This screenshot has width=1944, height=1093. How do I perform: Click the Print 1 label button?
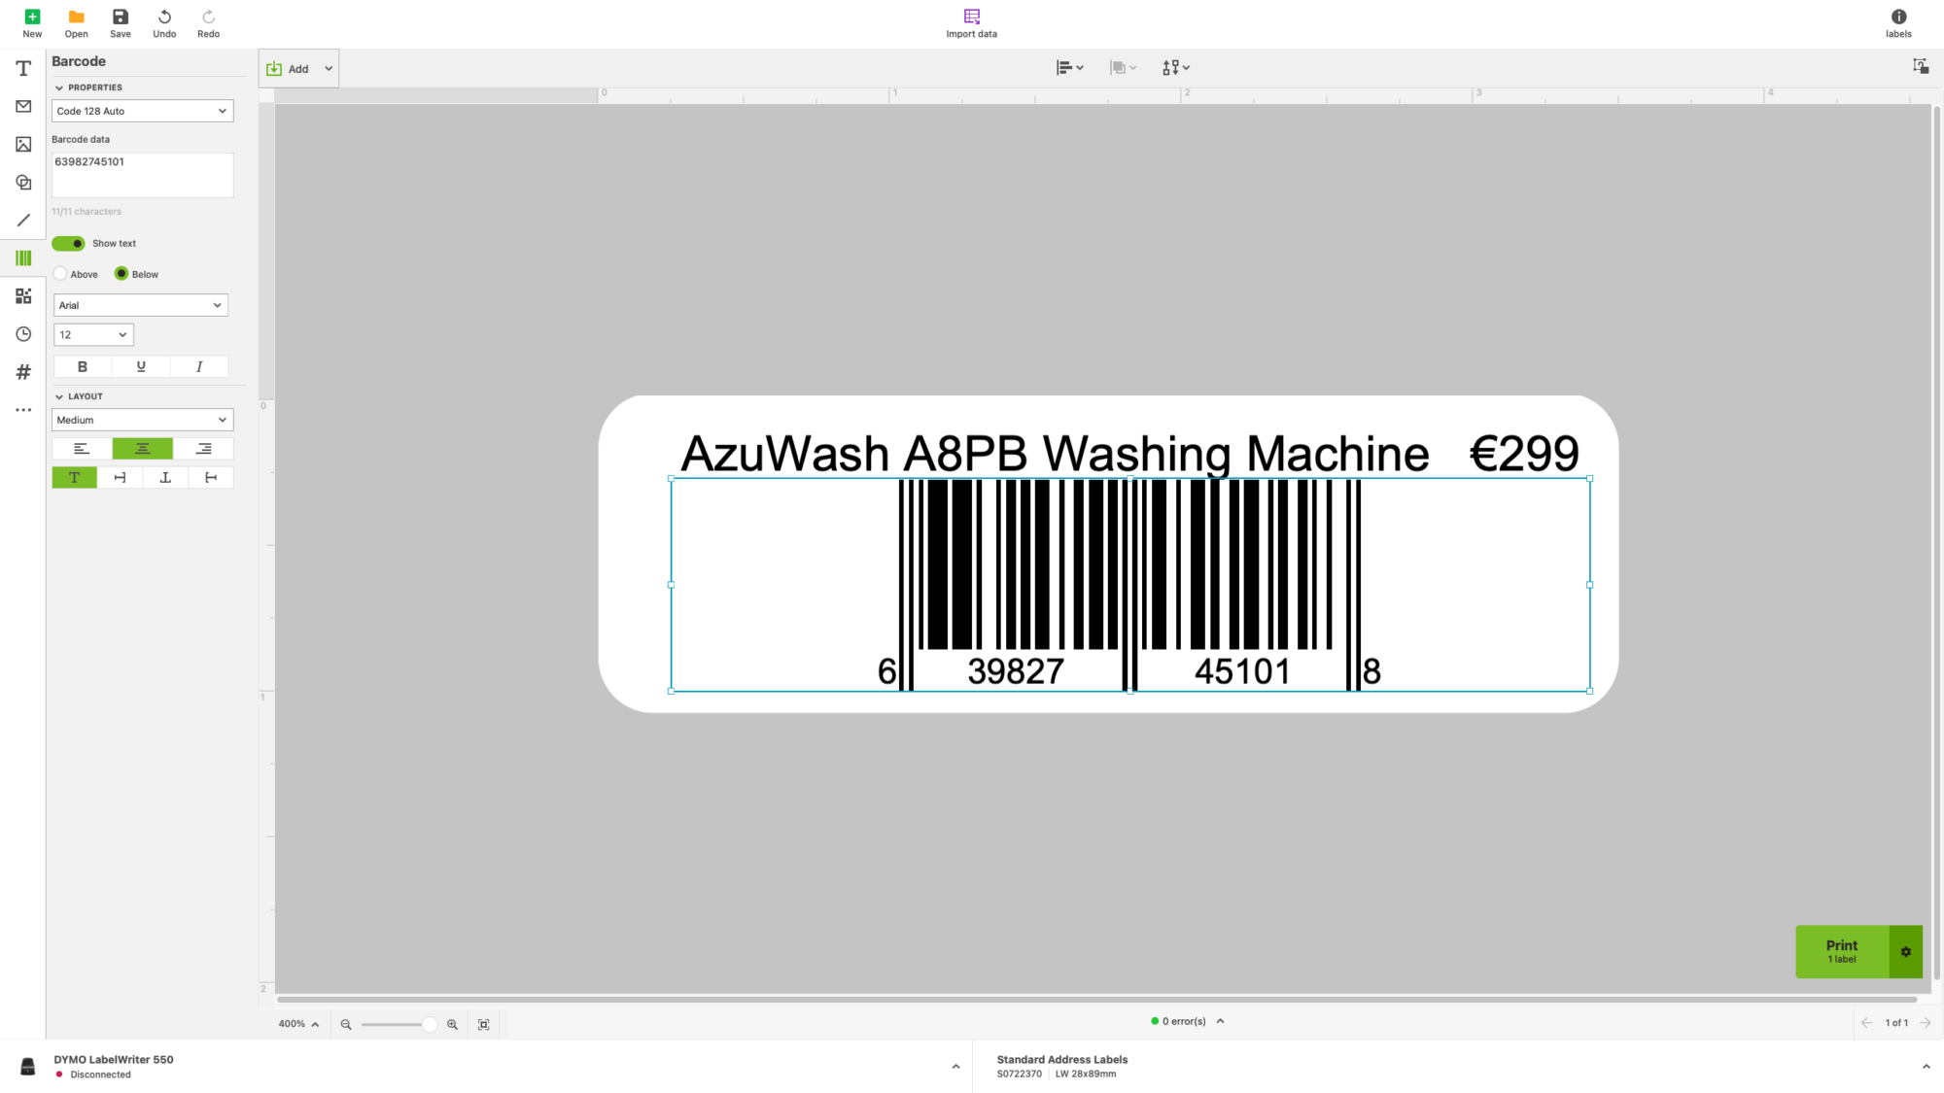(1840, 951)
